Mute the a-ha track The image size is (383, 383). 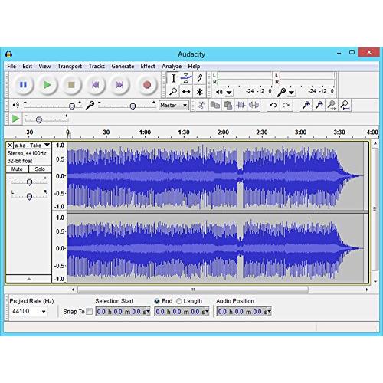[17, 169]
